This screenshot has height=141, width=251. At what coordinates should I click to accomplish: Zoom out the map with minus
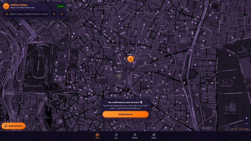(247, 124)
